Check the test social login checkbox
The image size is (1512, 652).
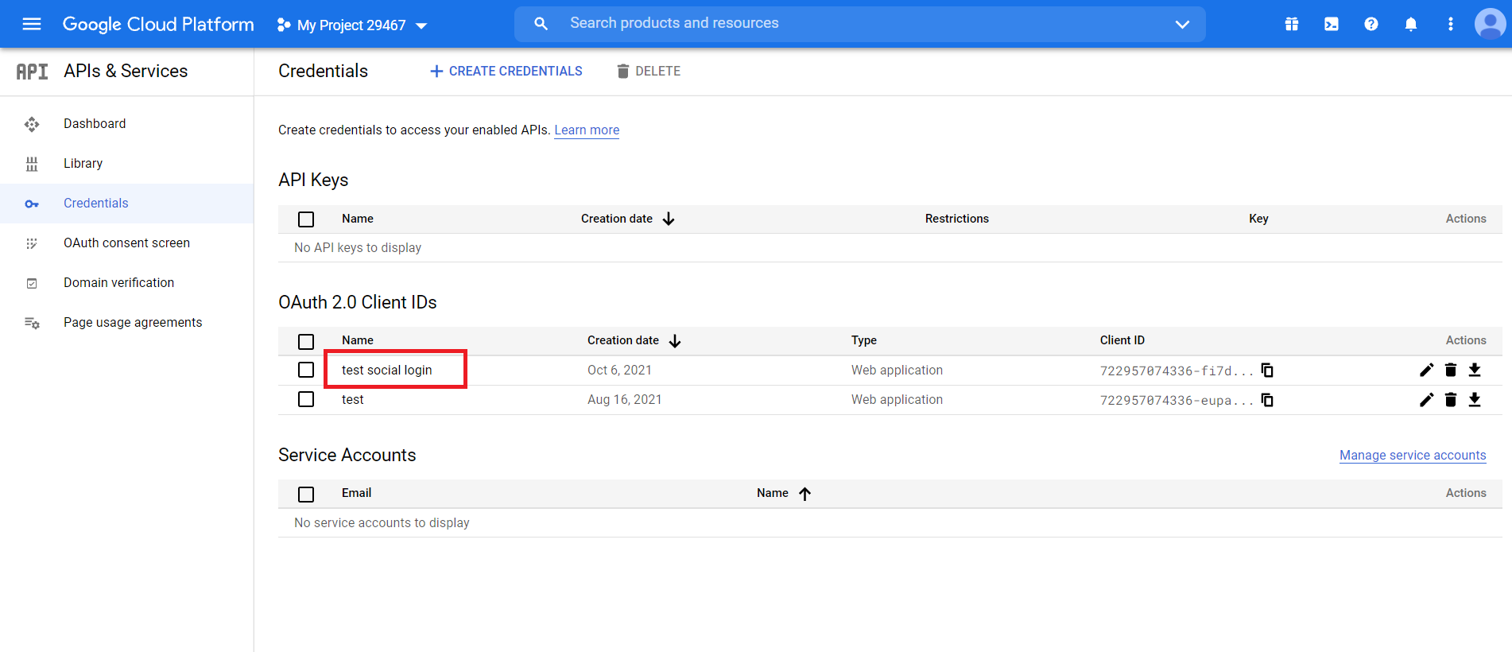306,370
